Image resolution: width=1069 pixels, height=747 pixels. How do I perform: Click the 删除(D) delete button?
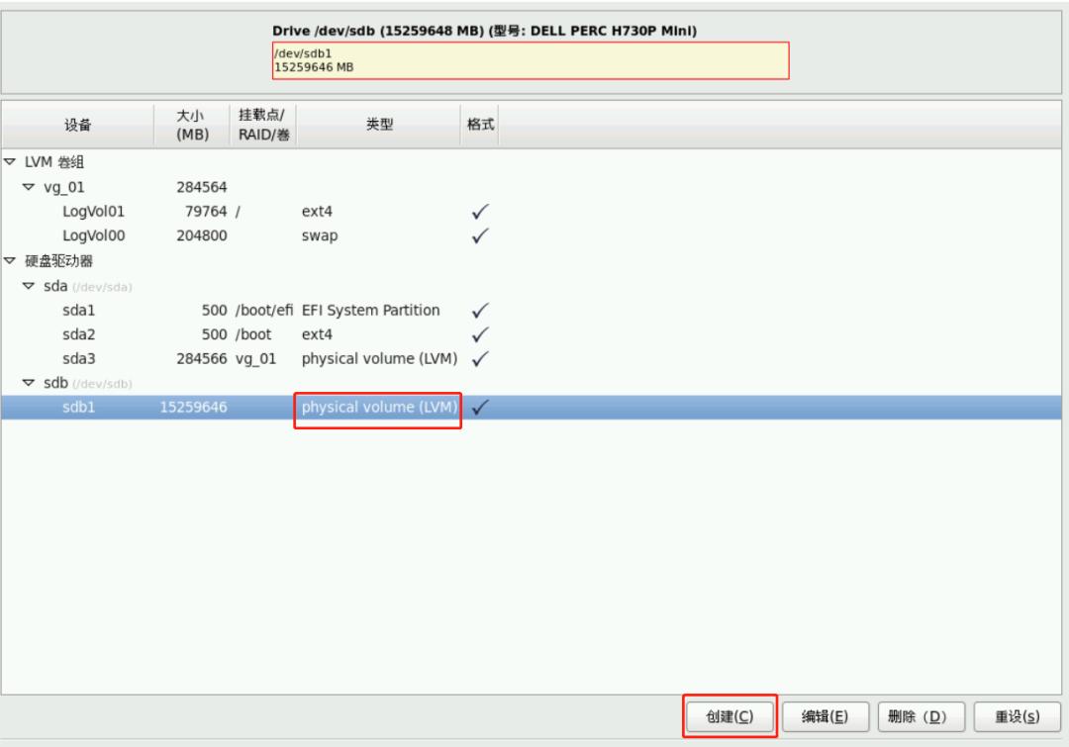click(x=922, y=716)
